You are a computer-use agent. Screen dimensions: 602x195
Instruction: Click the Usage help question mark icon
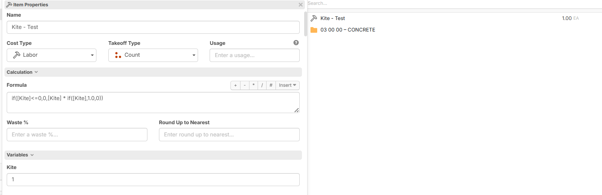tap(296, 43)
